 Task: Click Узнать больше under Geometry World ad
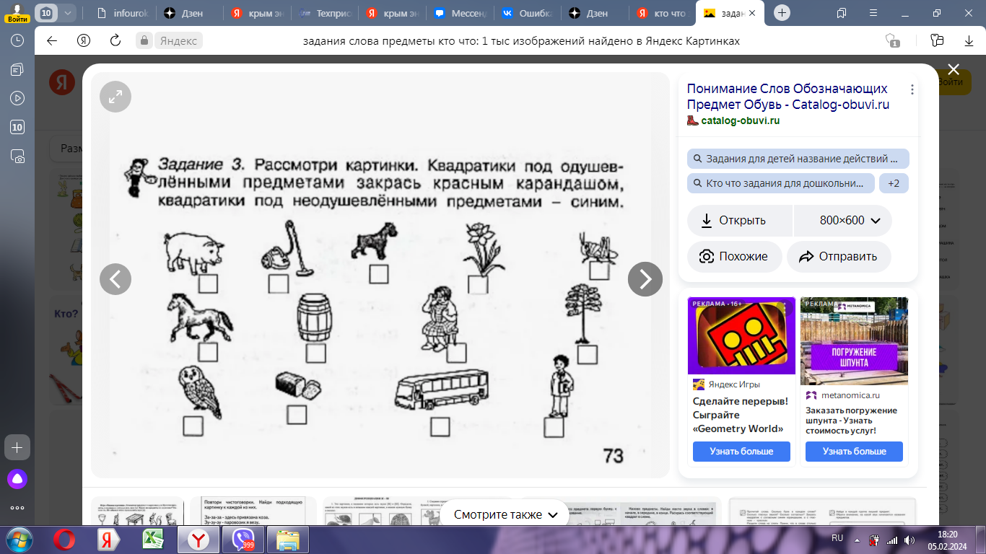pyautogui.click(x=741, y=452)
